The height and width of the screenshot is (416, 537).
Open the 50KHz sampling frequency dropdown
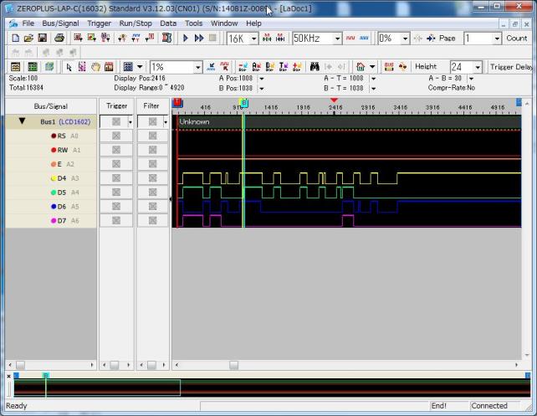point(338,39)
